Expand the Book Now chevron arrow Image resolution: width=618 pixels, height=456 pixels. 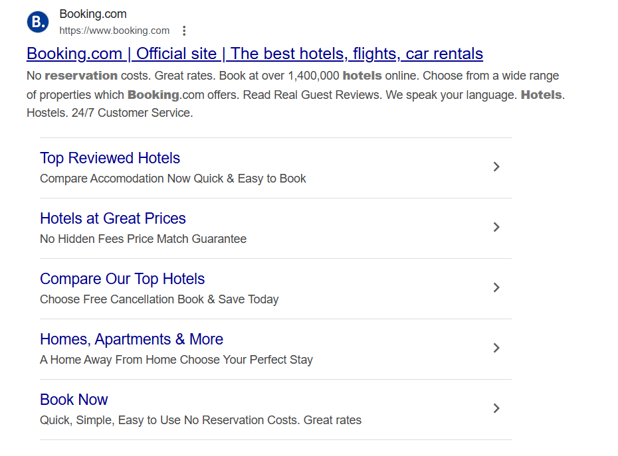tap(496, 408)
